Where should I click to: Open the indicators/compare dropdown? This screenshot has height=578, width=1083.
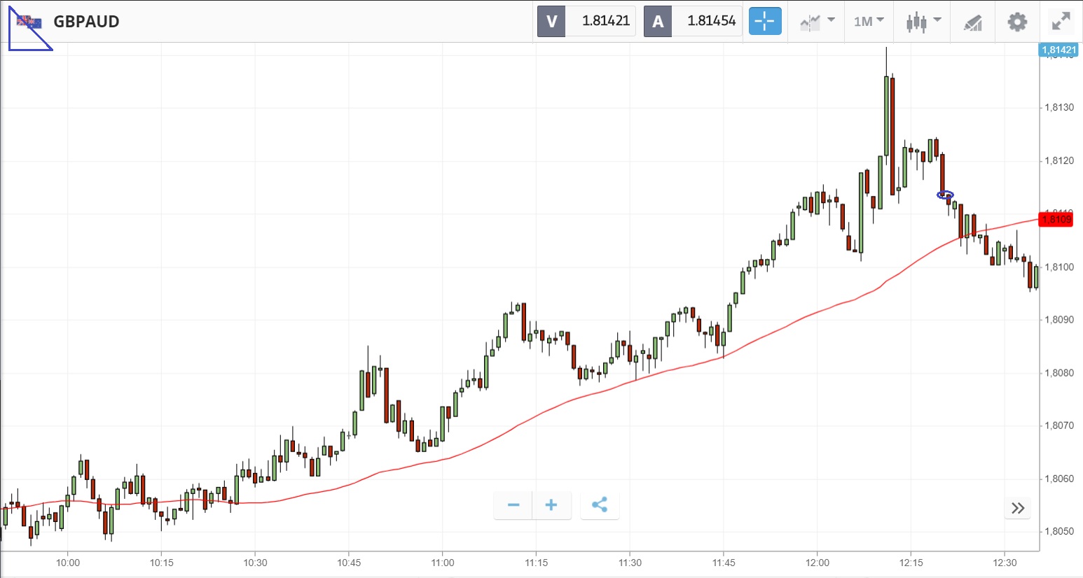pos(817,22)
